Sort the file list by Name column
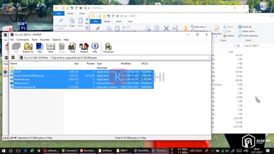This screenshot has width=274, height=154. pyautogui.click(x=36, y=64)
